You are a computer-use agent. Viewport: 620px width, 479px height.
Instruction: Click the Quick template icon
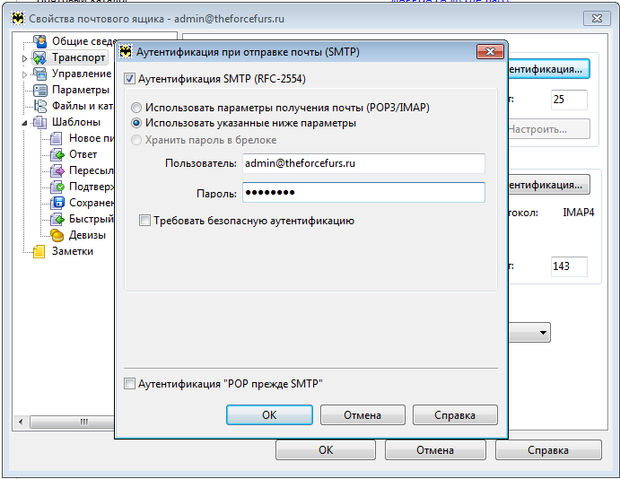click(x=57, y=219)
